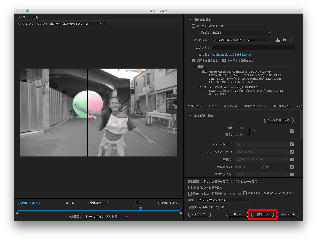Check アルファチャンネルのみレンダリング
Screen dimensions: 317x241
point(245,193)
